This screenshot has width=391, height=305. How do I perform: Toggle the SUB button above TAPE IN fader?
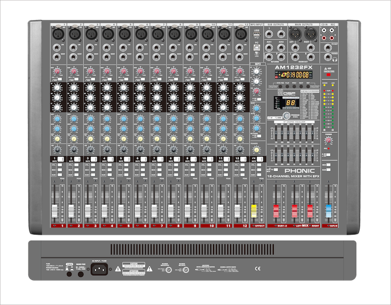tap(328, 170)
